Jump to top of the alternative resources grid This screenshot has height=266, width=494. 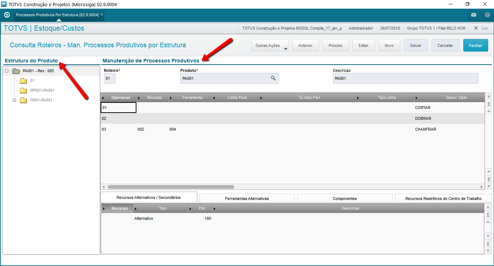point(488,207)
